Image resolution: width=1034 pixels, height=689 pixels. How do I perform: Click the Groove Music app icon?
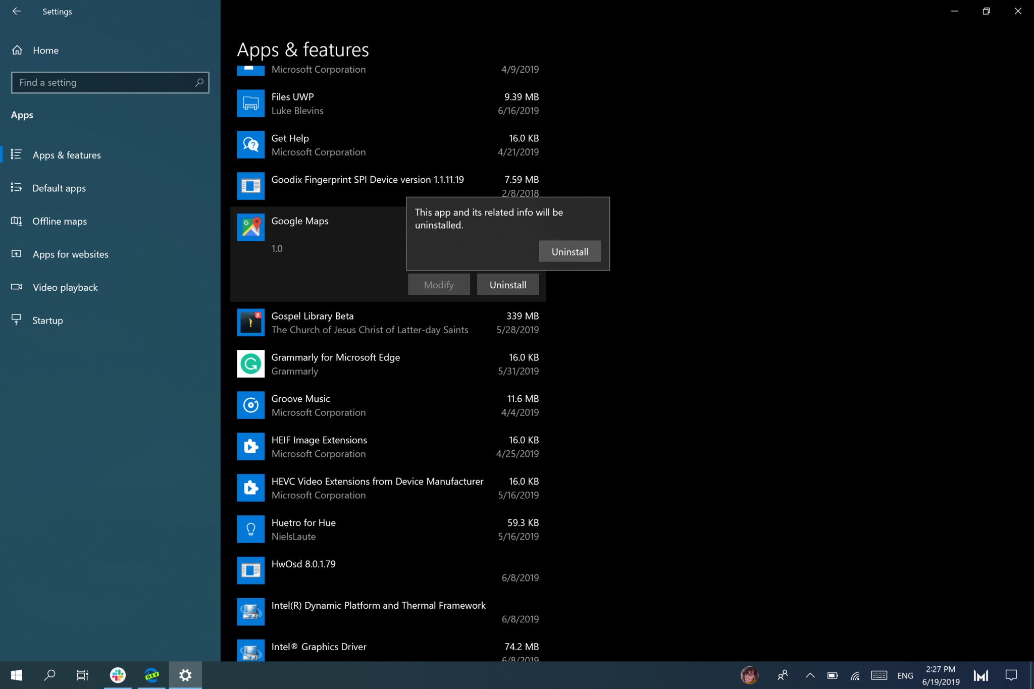(250, 405)
